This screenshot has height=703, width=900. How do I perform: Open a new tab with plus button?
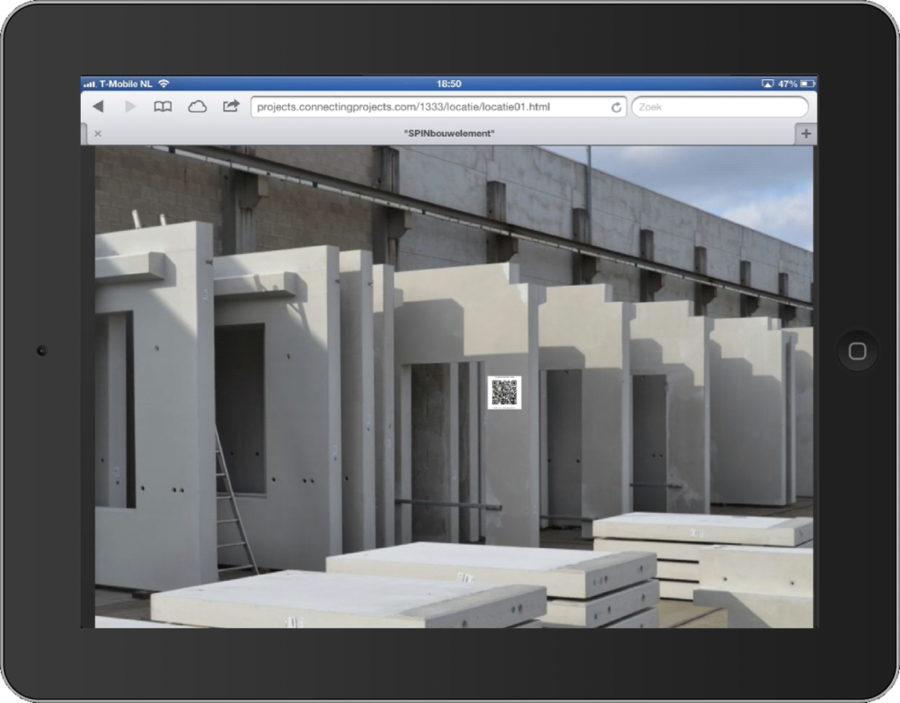[x=806, y=134]
